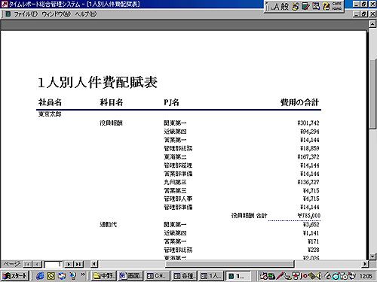Image resolution: width=377 pixels, height=282 pixels.
Task: Click the fourth quick launch icon before the chevron
Action: pyautogui.click(x=73, y=276)
